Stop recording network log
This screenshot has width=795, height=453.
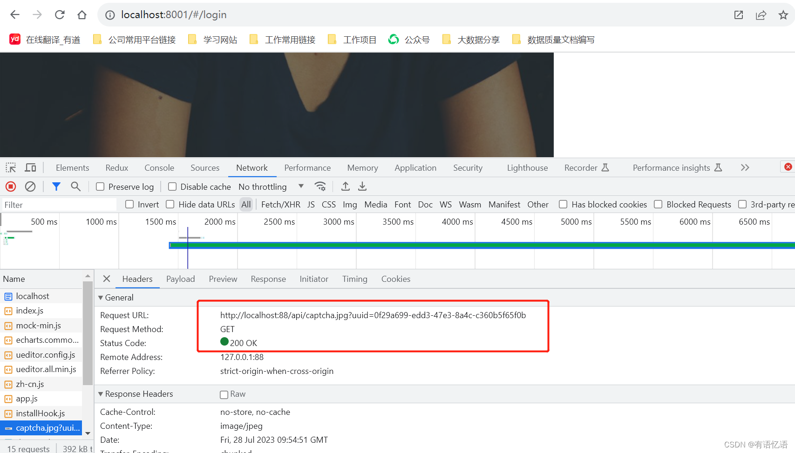tap(11, 187)
